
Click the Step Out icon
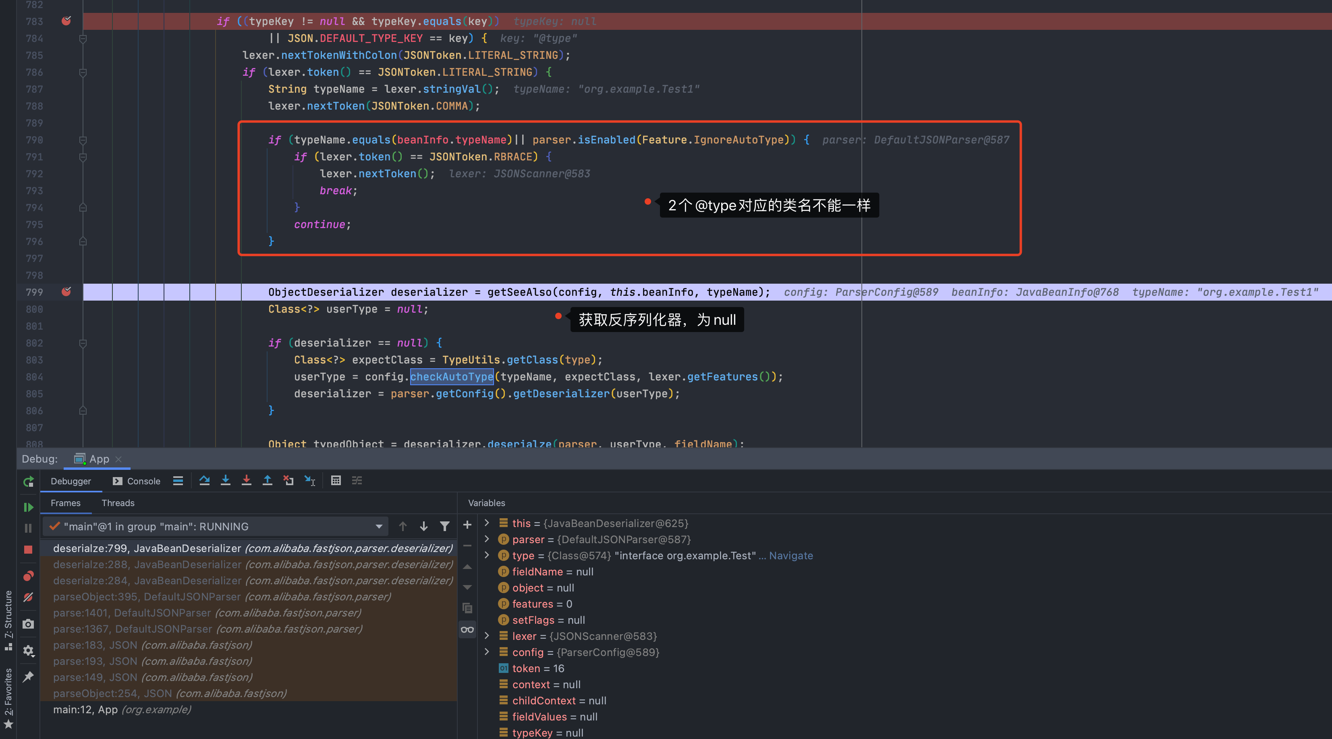tap(268, 480)
